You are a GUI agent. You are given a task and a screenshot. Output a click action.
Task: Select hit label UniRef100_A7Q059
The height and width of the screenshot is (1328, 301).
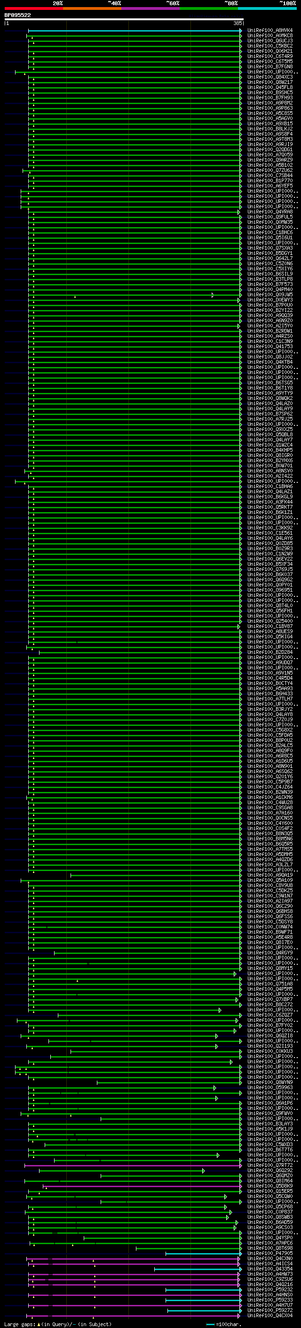[270, 155]
